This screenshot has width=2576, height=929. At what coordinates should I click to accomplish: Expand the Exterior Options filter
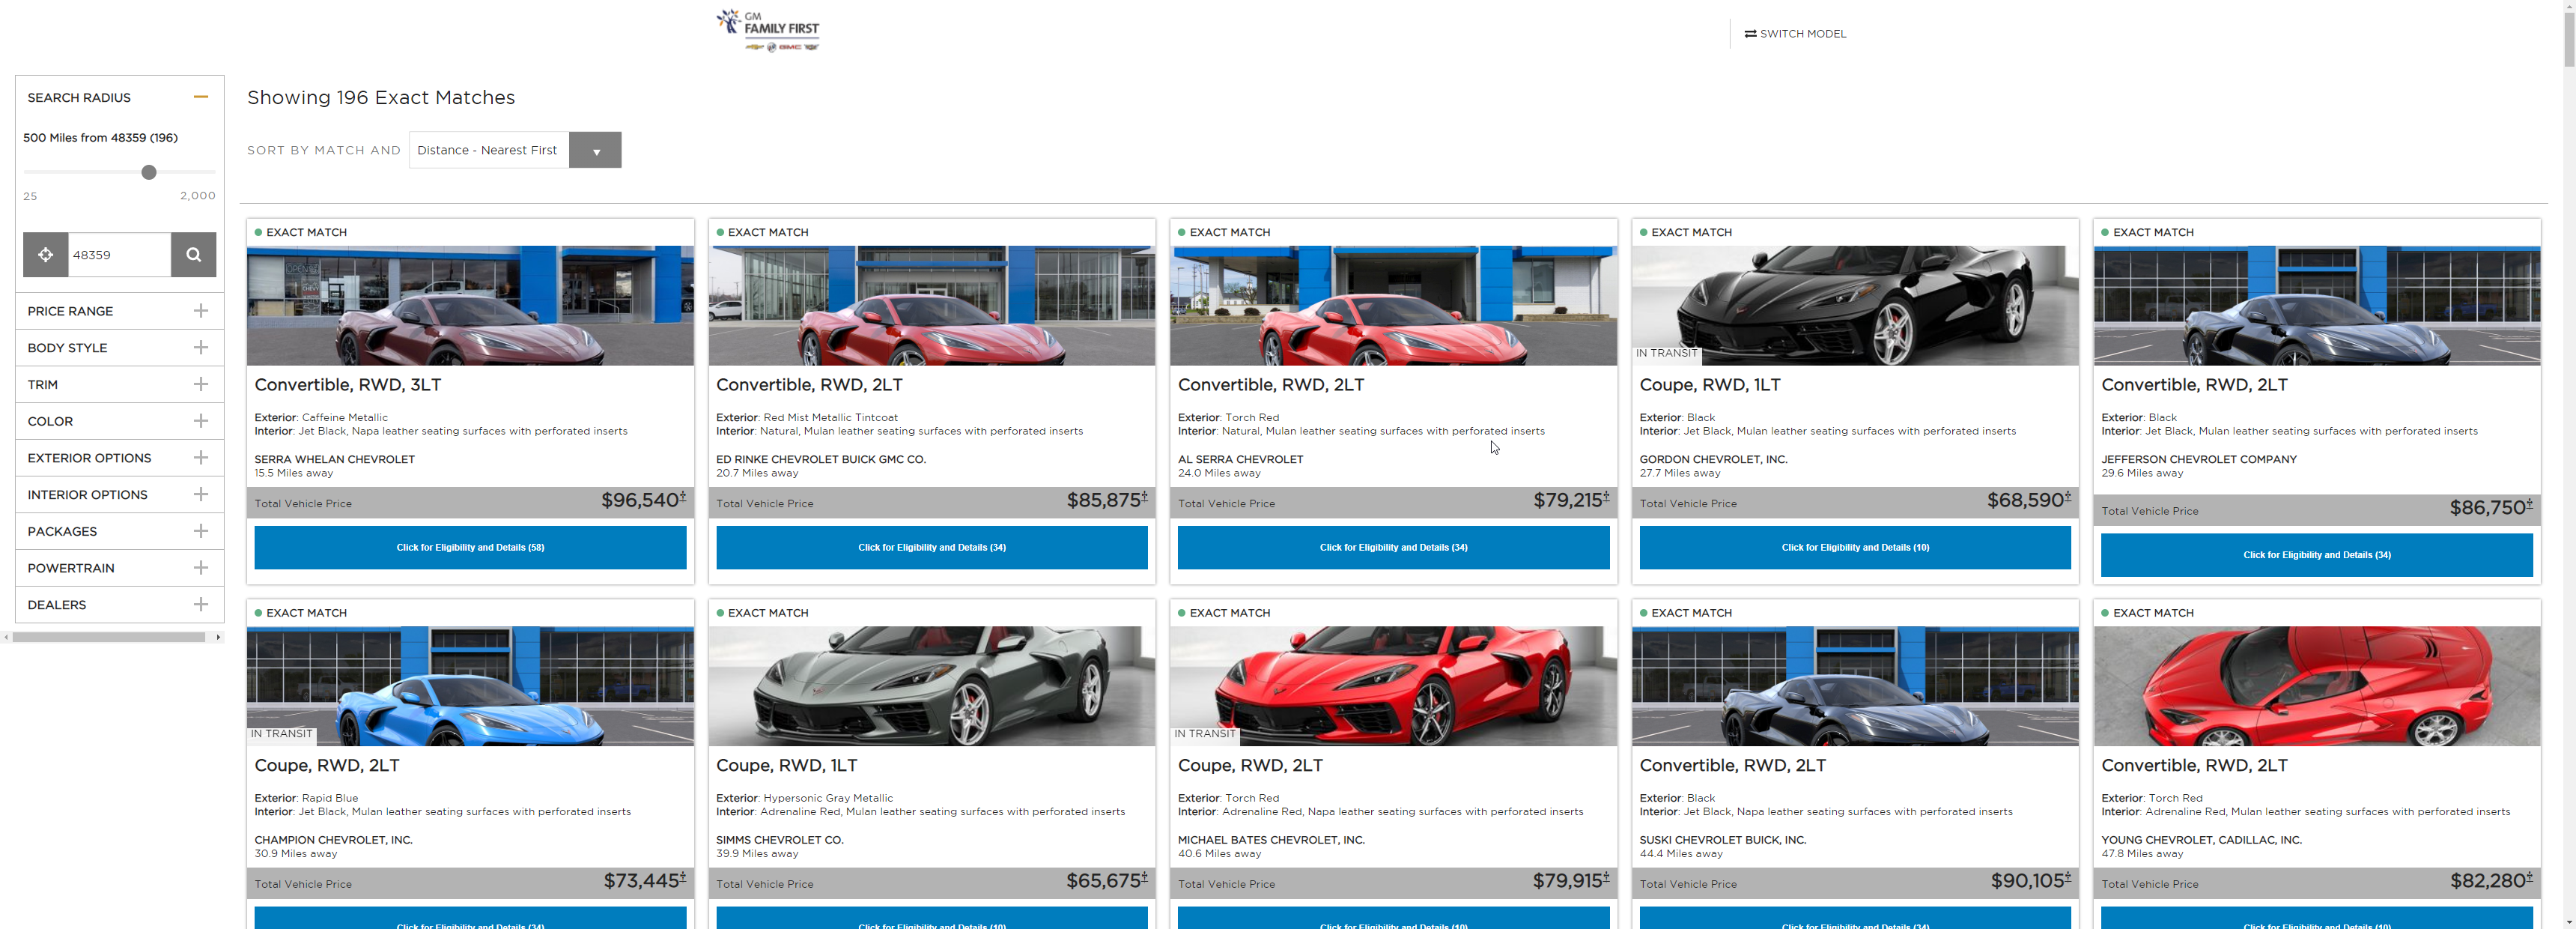(201, 458)
